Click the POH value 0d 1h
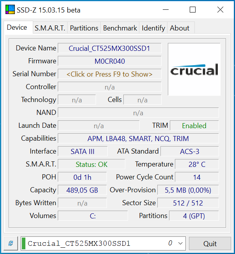 [x=82, y=177]
